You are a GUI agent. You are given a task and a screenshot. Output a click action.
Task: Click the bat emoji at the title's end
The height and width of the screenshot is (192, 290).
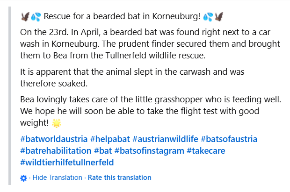point(219,17)
